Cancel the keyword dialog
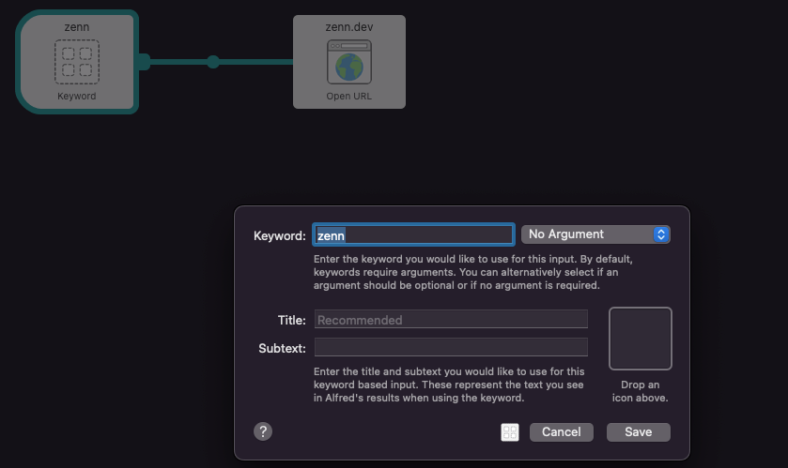 (x=562, y=432)
